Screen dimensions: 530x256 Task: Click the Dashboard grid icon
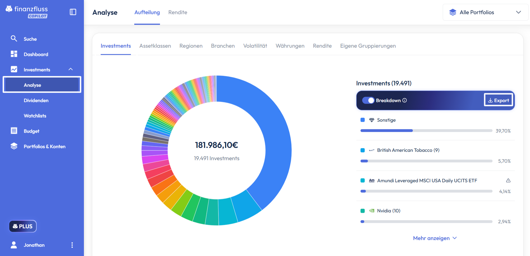(x=14, y=54)
